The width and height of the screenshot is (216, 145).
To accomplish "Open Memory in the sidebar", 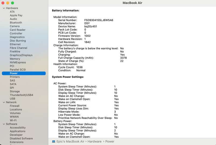I will pyautogui.click(x=15, y=59).
